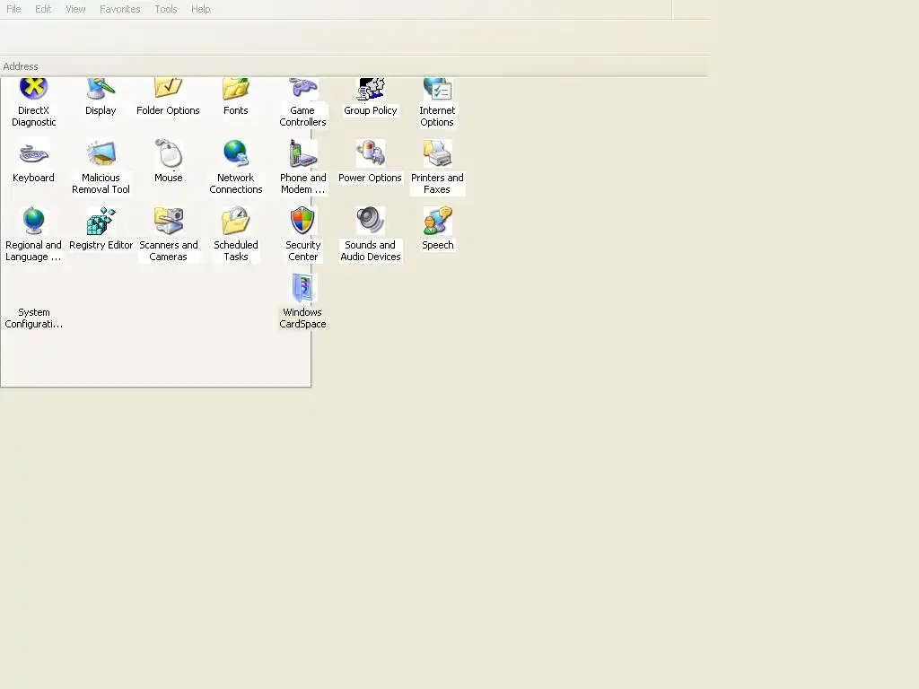Launch the Registry Editor icon
This screenshot has width=919, height=689.
(x=101, y=221)
